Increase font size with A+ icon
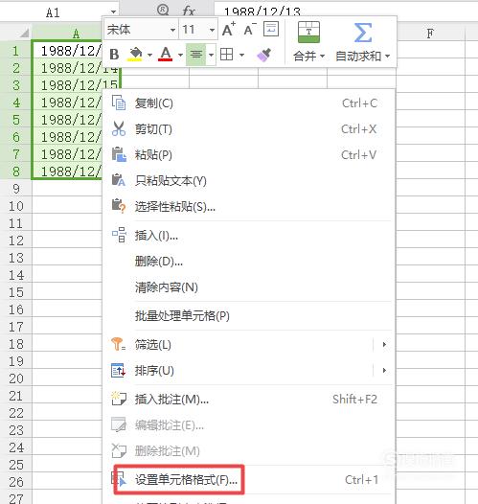Image resolution: width=478 pixels, height=504 pixels. 229,29
